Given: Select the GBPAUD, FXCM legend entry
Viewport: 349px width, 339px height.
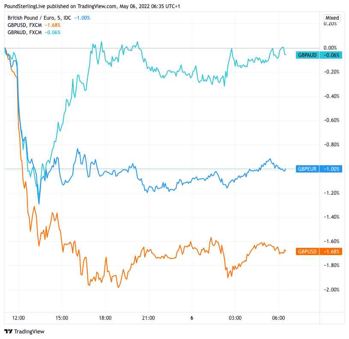Looking at the screenshot, I should [x=25, y=32].
